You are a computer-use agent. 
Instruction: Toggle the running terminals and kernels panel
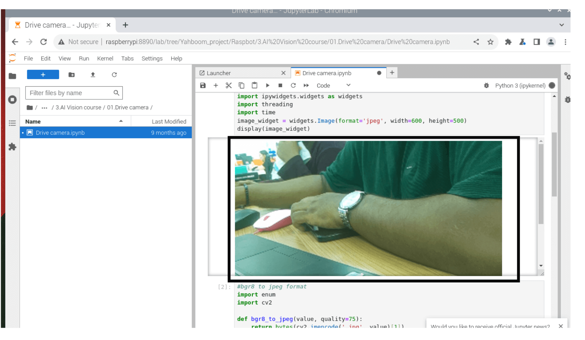[x=12, y=100]
